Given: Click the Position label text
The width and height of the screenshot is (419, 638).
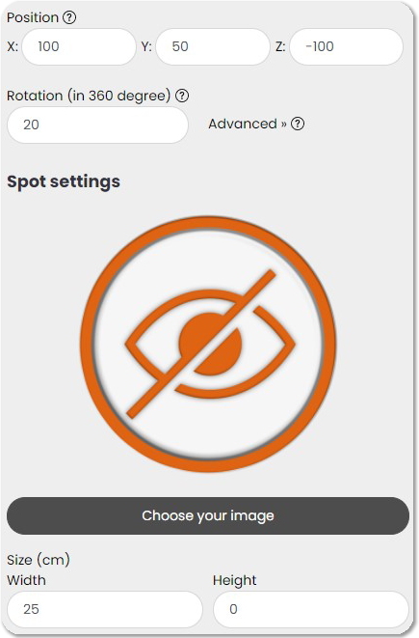Looking at the screenshot, I should [33, 17].
